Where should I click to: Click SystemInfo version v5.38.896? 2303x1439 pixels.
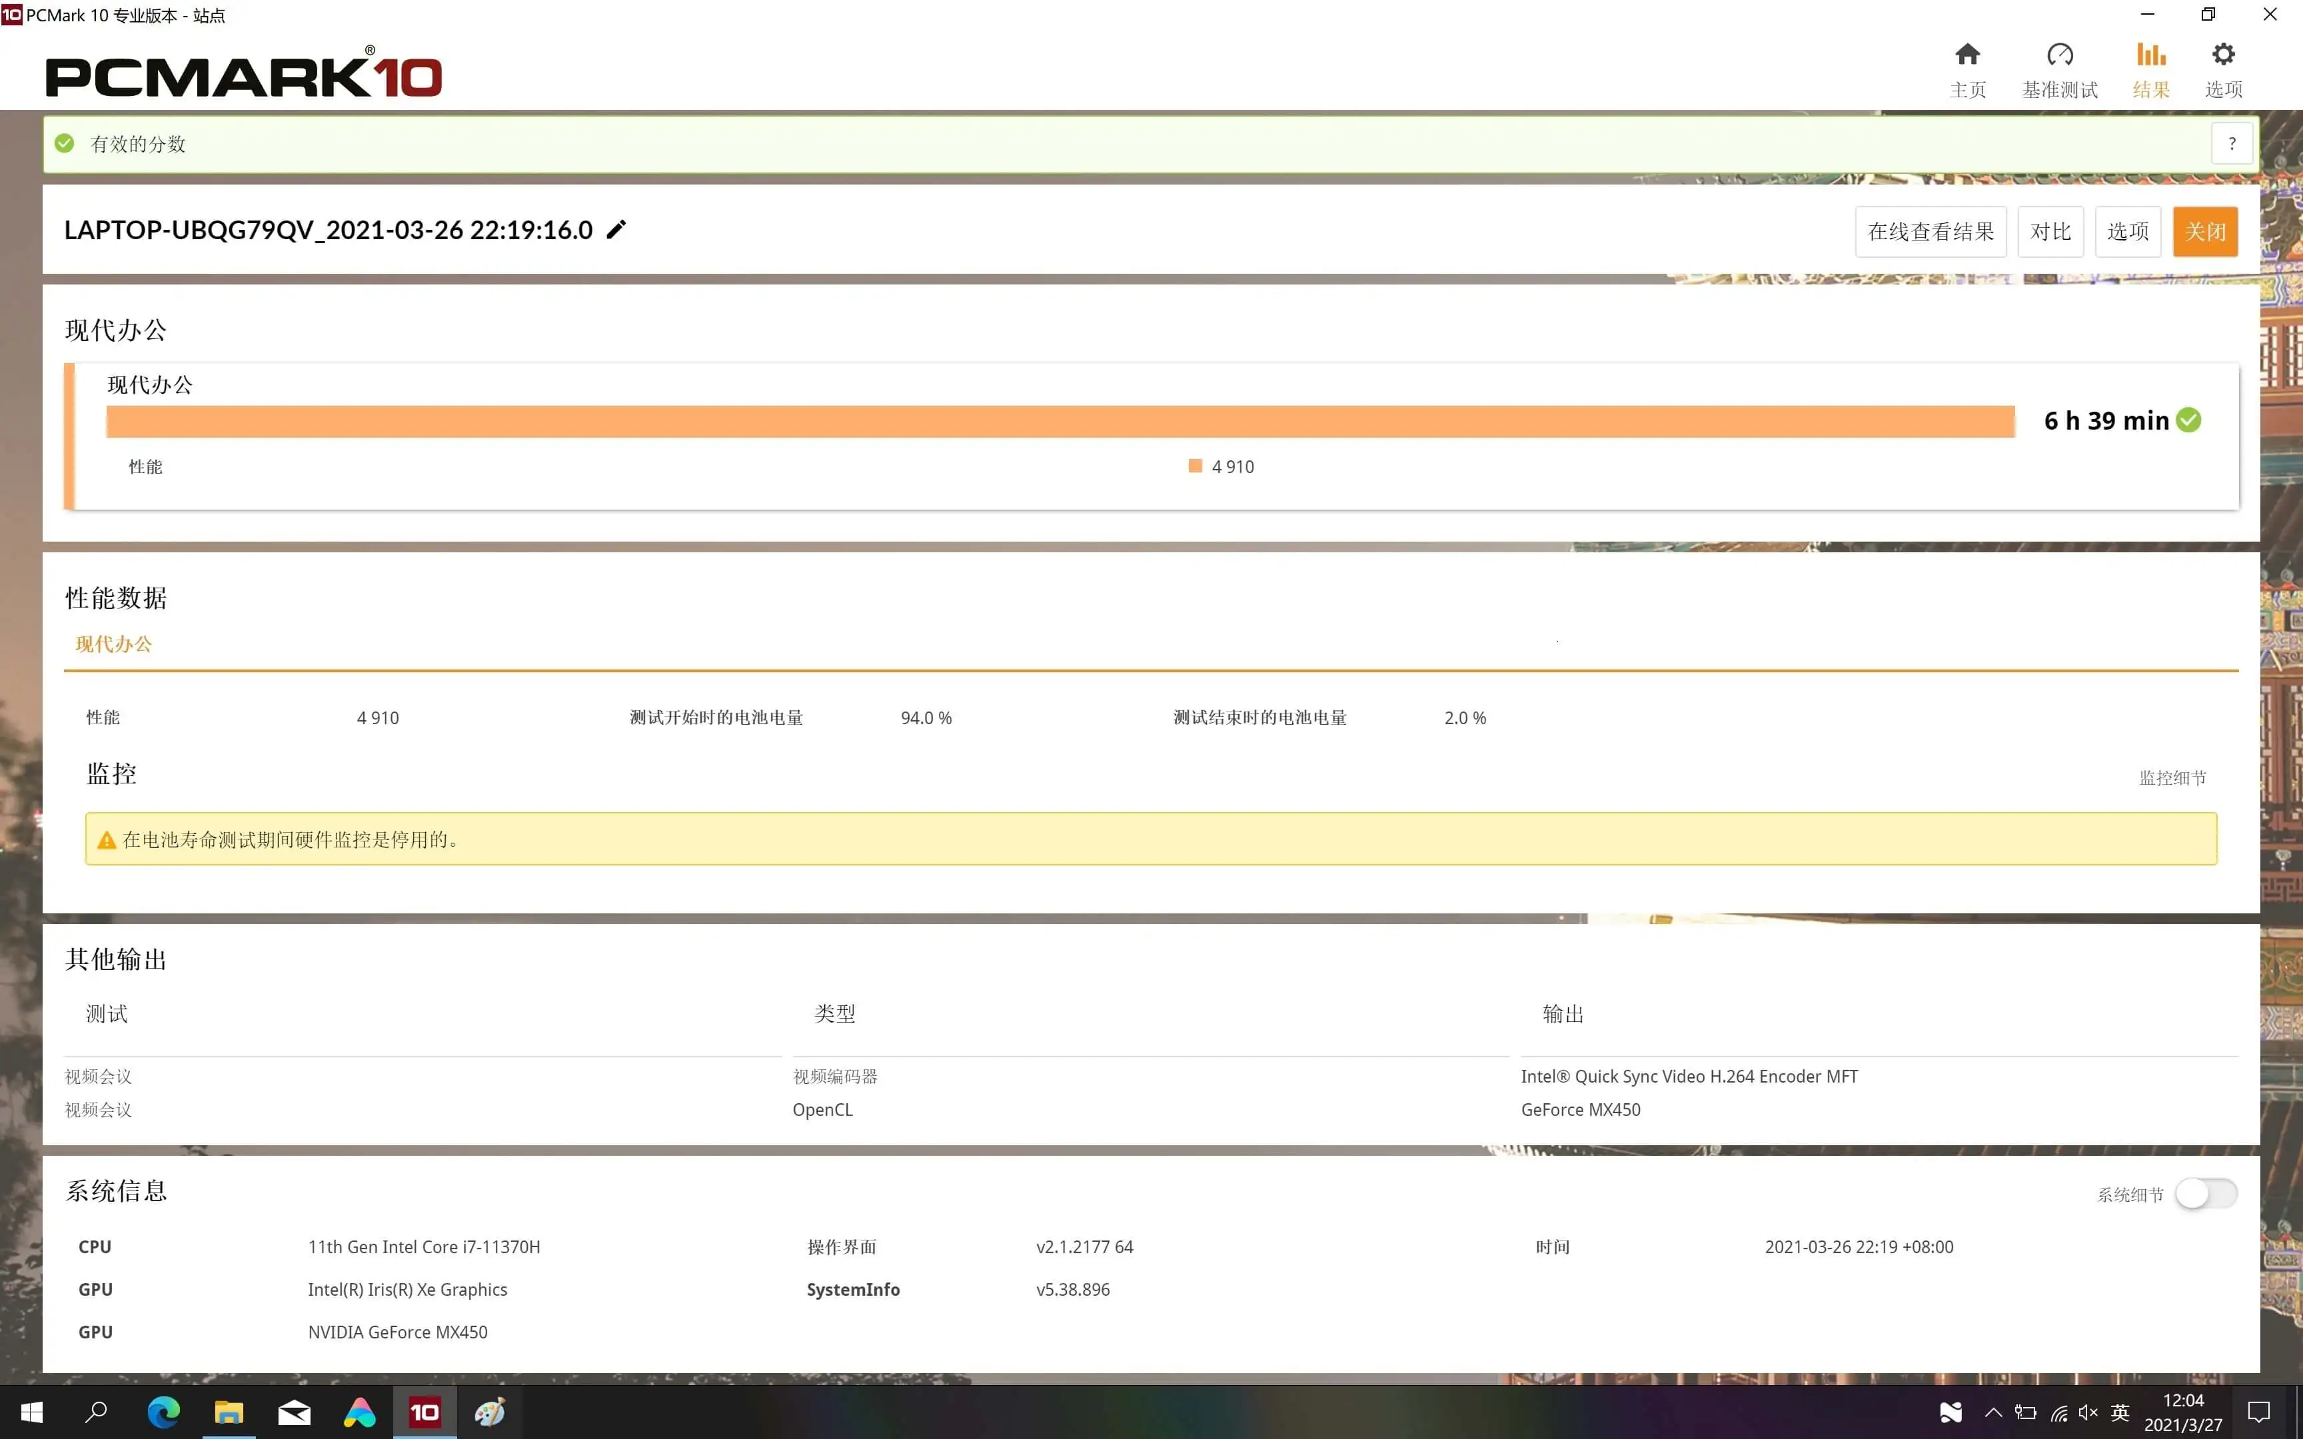(1072, 1290)
